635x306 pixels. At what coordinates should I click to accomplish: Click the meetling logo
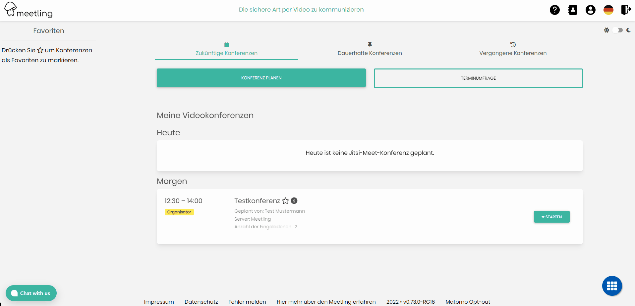29,10
